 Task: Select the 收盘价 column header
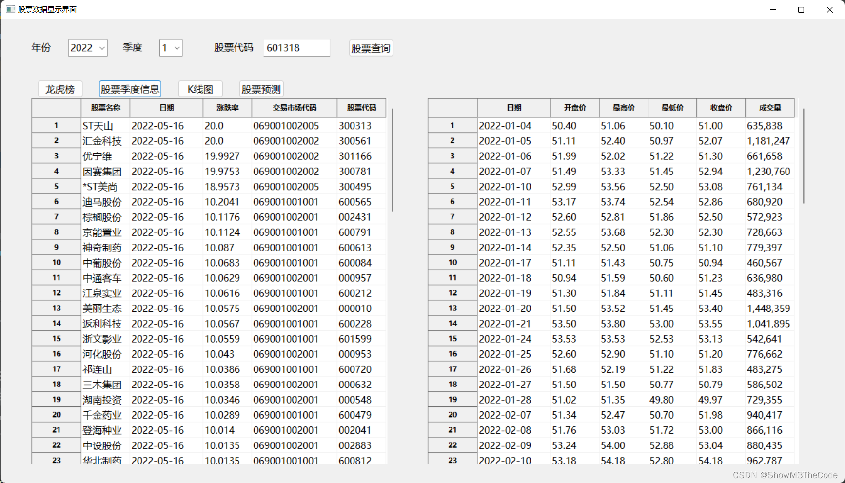(721, 108)
